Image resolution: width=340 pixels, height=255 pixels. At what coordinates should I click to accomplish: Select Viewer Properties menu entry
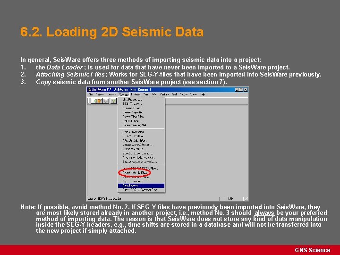[141, 112]
